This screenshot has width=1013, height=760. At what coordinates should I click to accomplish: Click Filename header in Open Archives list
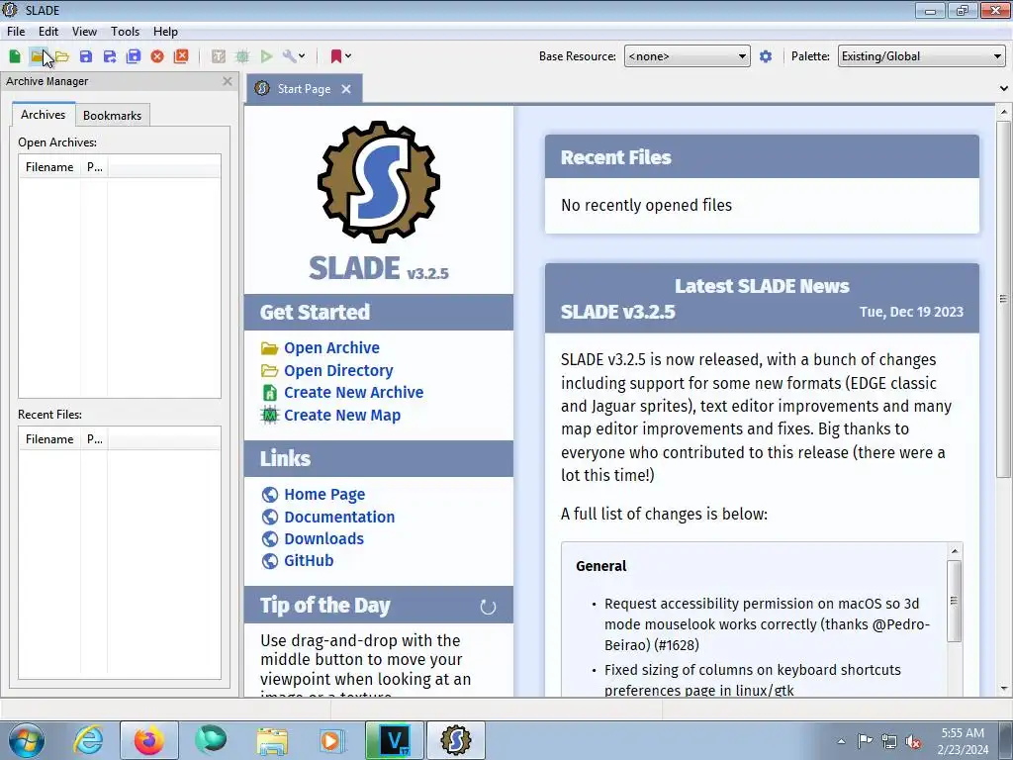(49, 166)
